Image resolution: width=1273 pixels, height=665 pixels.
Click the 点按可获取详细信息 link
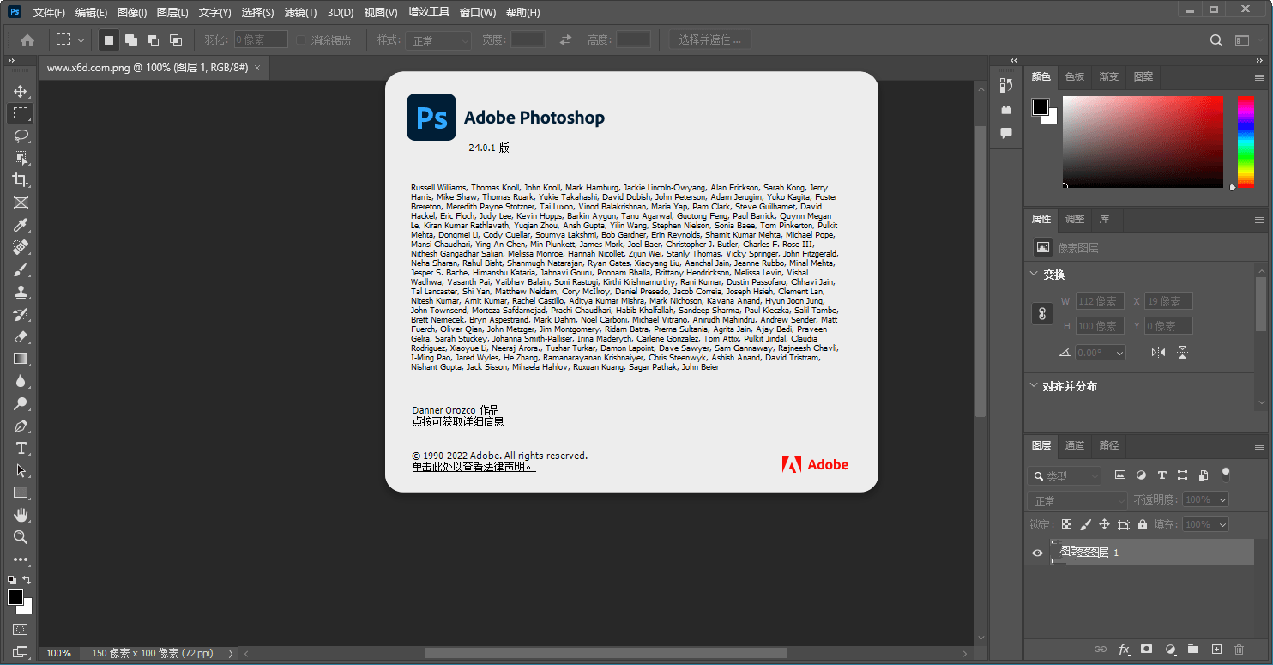(458, 421)
